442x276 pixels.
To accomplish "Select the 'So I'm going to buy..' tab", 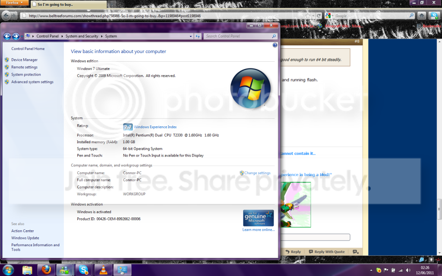I will [x=69, y=4].
